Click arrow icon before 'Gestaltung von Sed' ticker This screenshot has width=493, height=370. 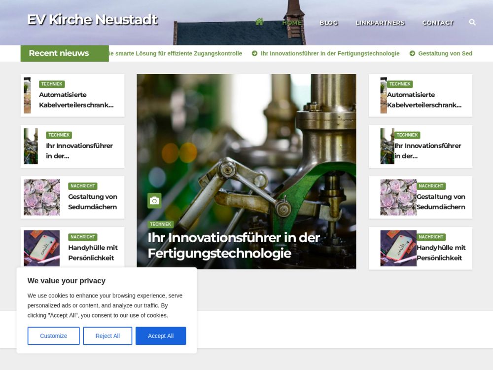pyautogui.click(x=412, y=53)
